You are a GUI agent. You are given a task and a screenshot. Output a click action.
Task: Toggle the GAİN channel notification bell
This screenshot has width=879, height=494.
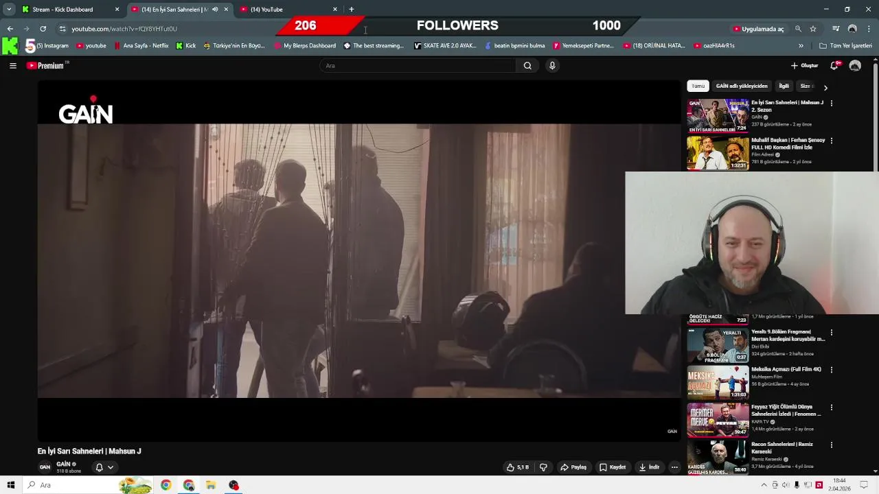[x=104, y=467]
